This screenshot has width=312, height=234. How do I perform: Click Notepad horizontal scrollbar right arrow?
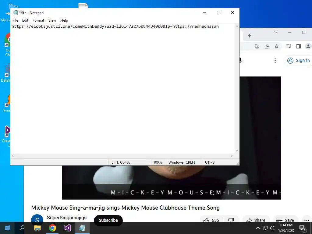tap(232, 156)
